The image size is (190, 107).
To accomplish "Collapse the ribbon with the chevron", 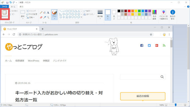I will (185, 7).
